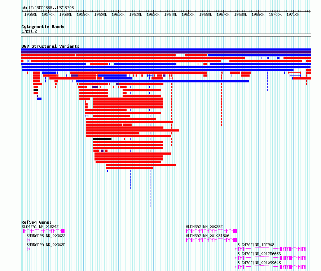
Task: Select the 19570k ruler position
Action: click(x=48, y=14)
